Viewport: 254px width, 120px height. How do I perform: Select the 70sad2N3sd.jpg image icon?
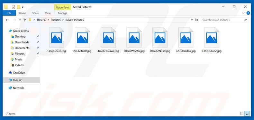160,37
